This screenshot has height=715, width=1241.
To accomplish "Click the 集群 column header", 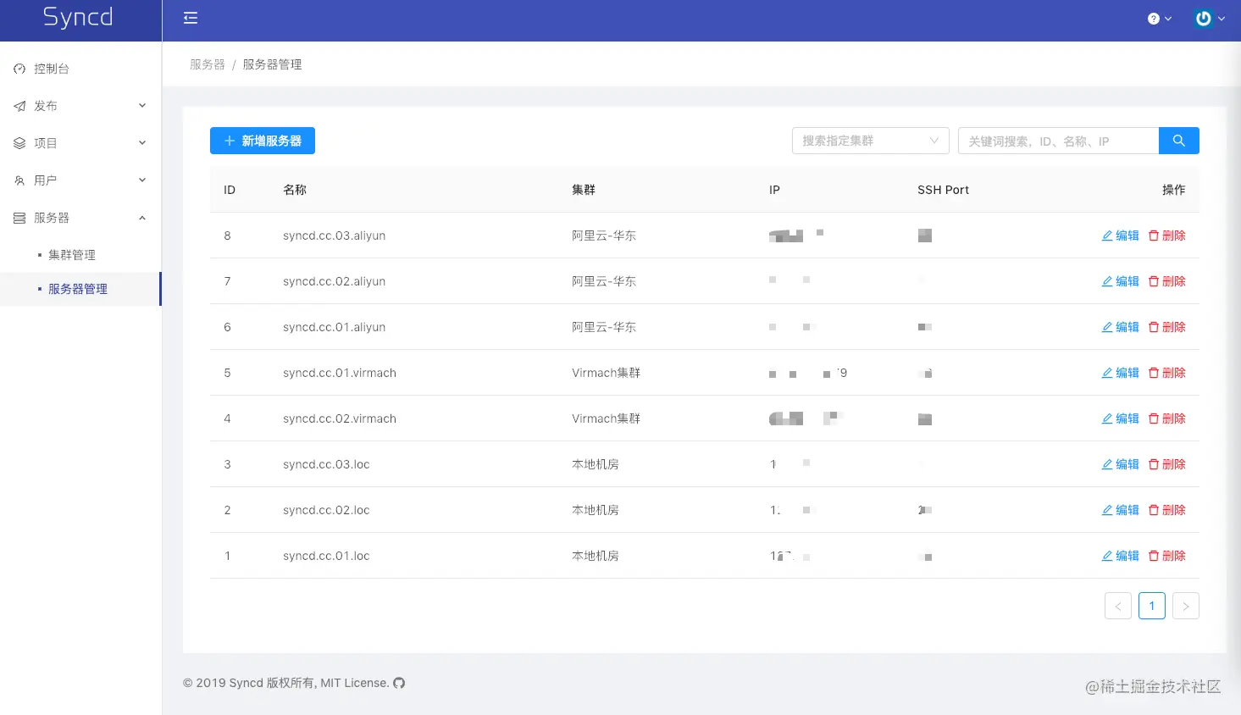I will 584,190.
